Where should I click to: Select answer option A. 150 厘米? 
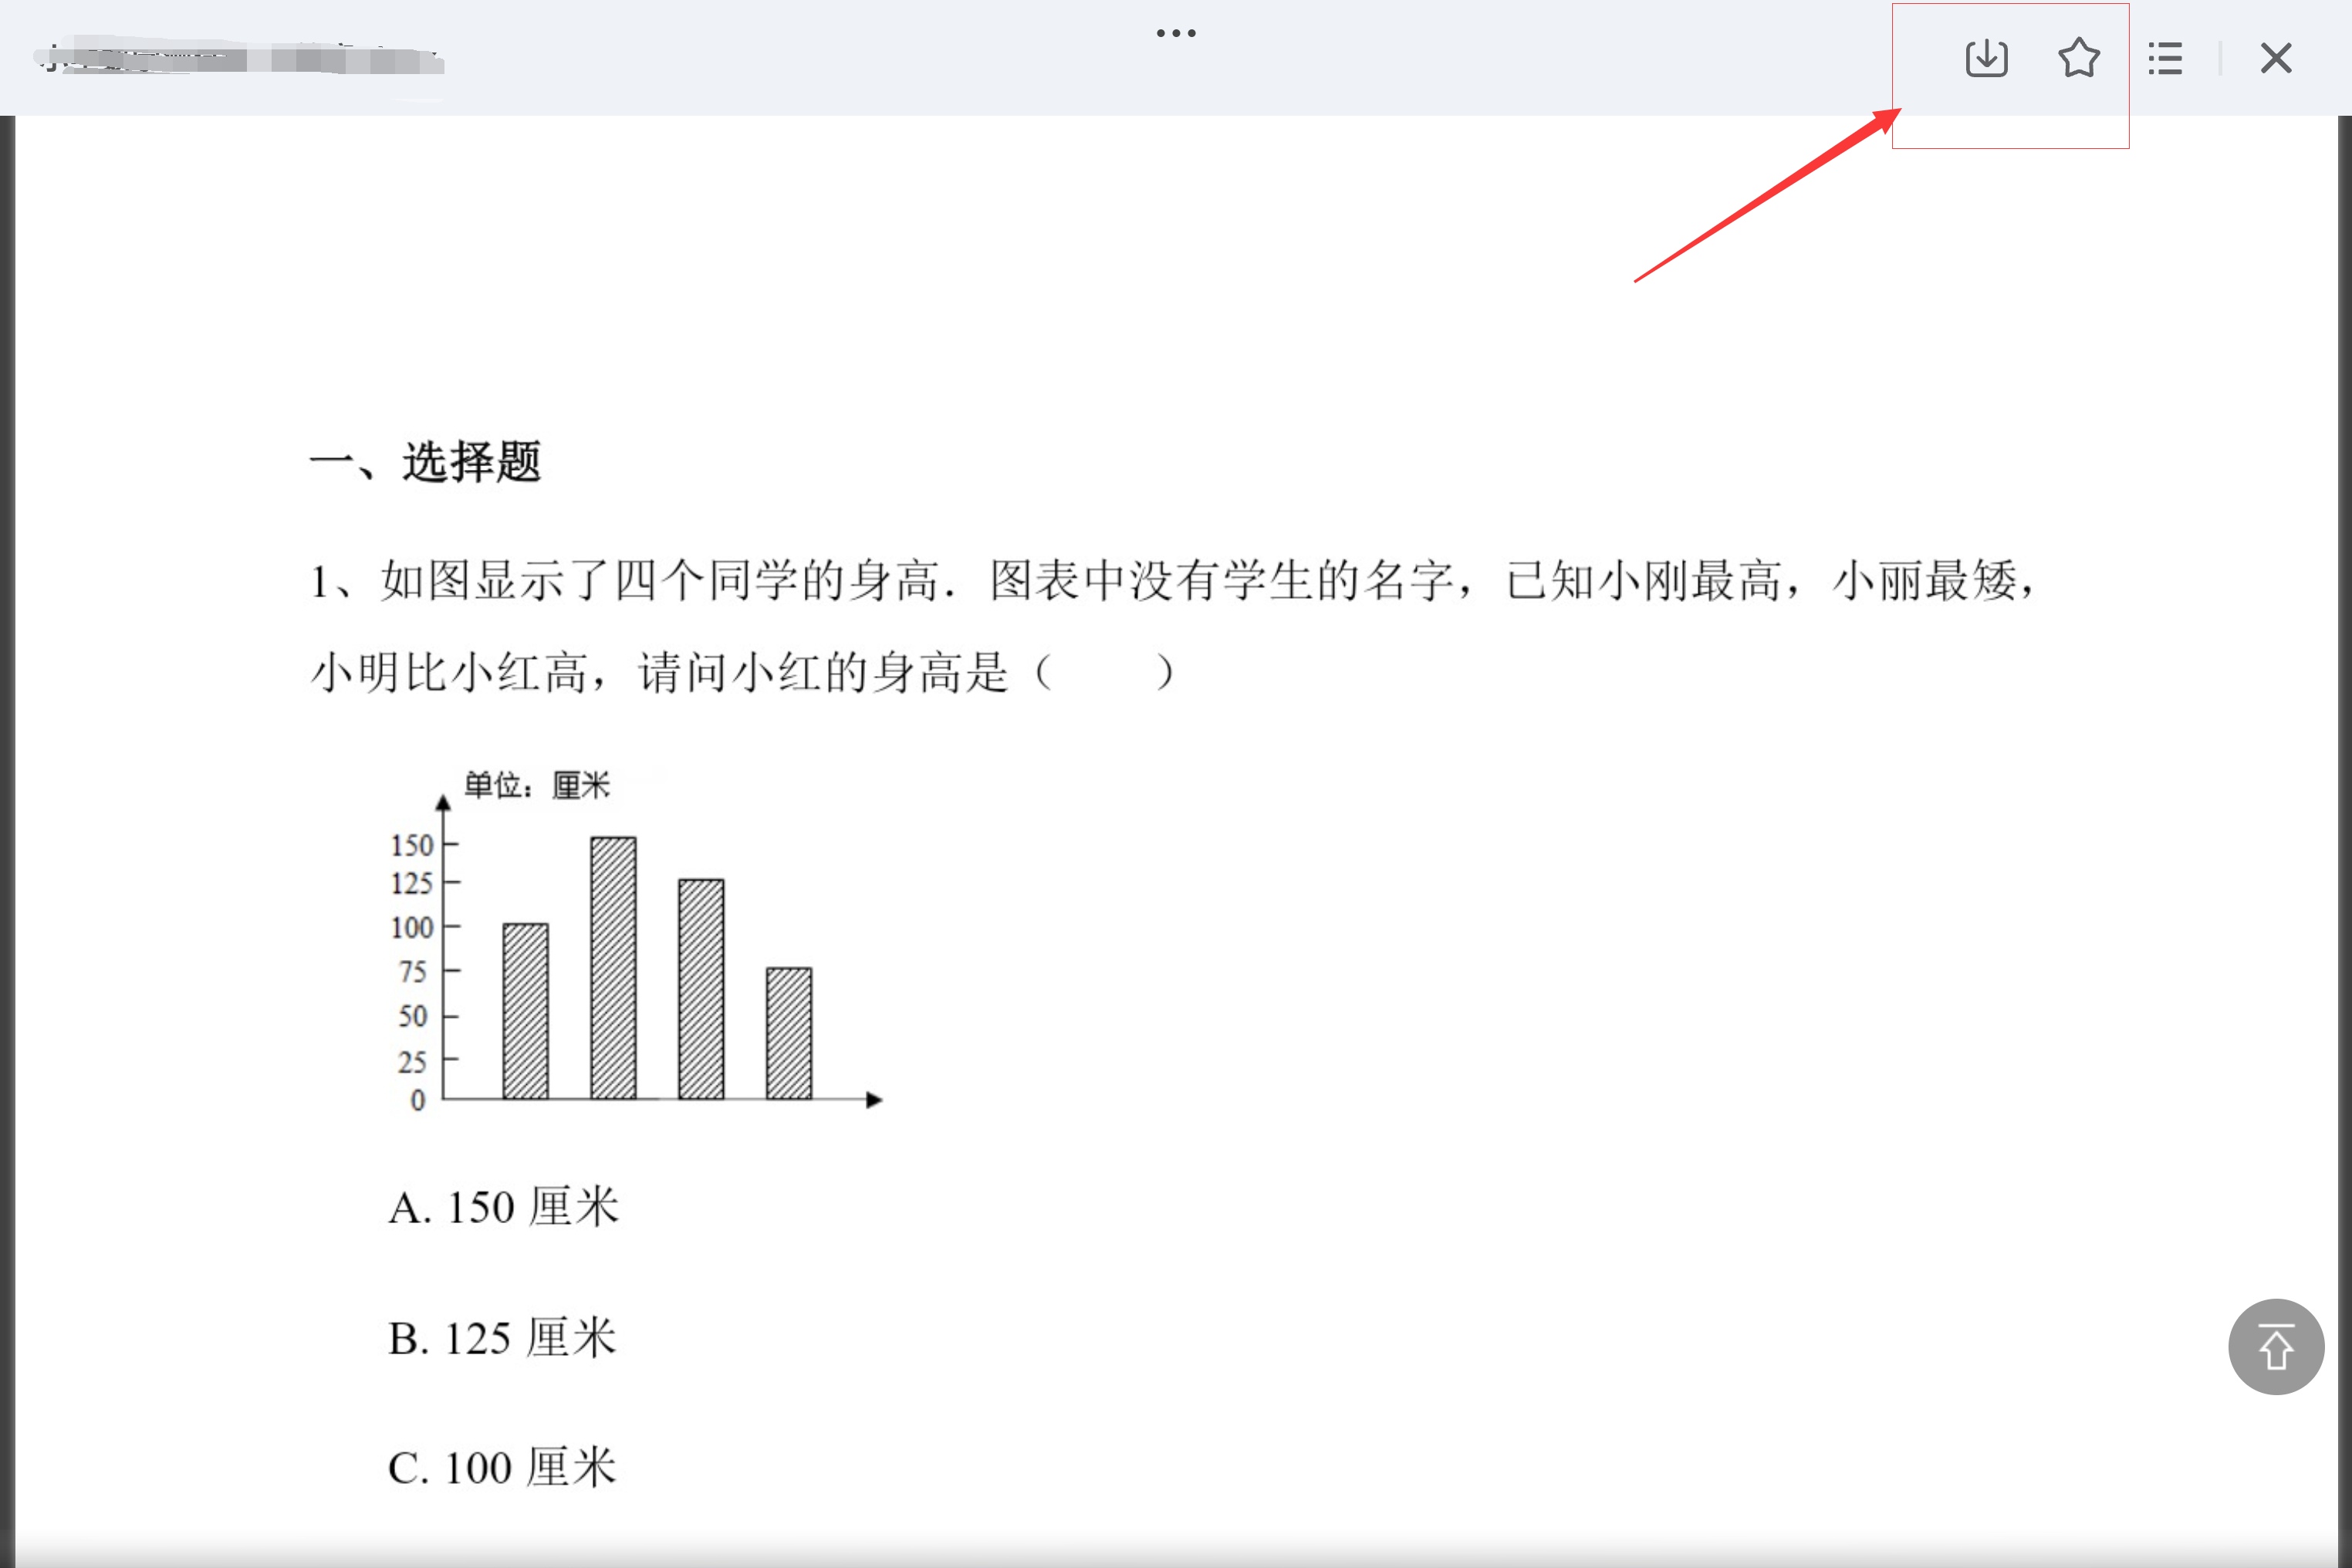[x=504, y=1207]
